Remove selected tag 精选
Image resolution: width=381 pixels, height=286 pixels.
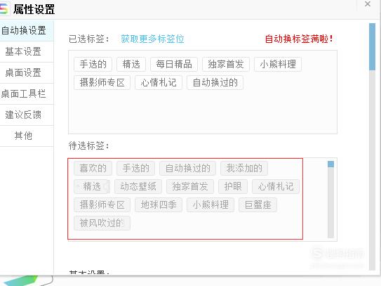tap(131, 64)
